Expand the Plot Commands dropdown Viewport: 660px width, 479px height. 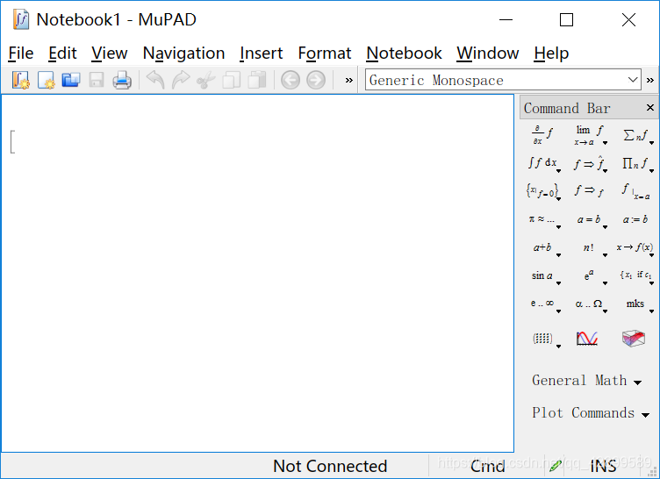[x=590, y=413]
